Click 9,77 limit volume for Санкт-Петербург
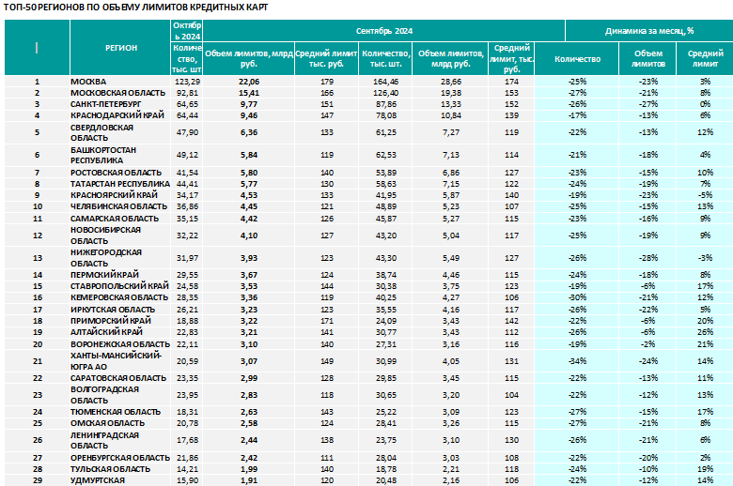Screen dimensions: 733x486 point(249,104)
